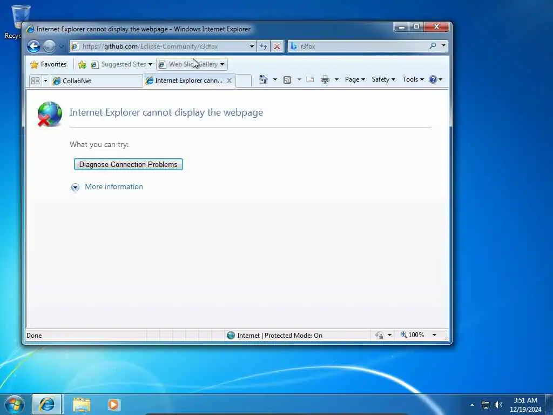Click the magnifier Search icon
The height and width of the screenshot is (415, 553).
point(433,46)
